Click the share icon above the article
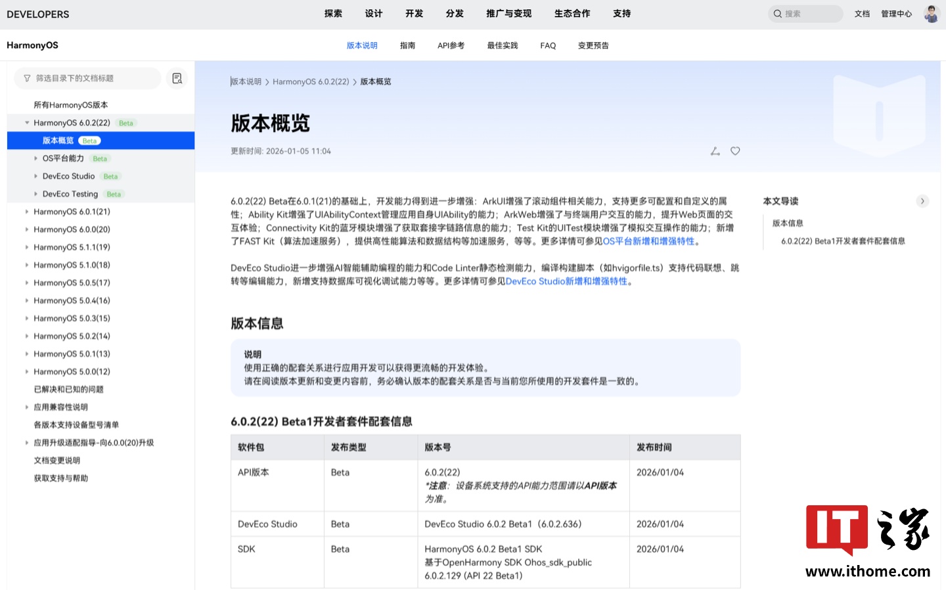The width and height of the screenshot is (946, 590). pyautogui.click(x=715, y=150)
